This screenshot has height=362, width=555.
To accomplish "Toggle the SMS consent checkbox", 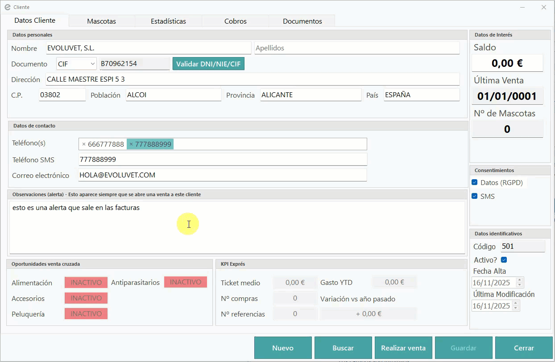I will pyautogui.click(x=475, y=196).
